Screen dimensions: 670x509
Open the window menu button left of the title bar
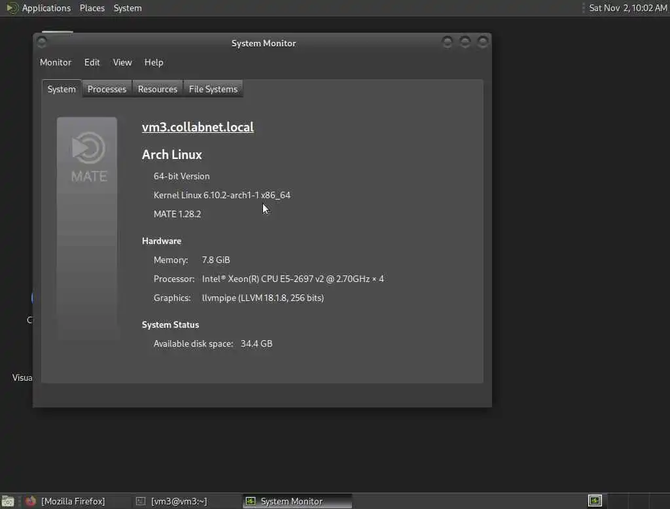(x=42, y=42)
